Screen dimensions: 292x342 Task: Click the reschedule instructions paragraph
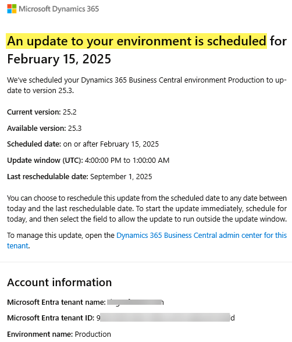point(147,208)
